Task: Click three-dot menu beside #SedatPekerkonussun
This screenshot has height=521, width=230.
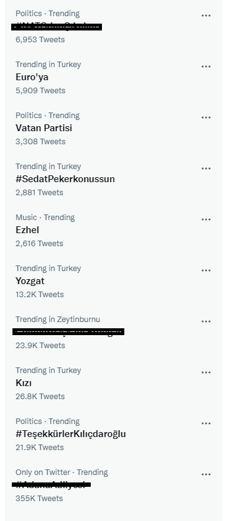Action: 206,168
